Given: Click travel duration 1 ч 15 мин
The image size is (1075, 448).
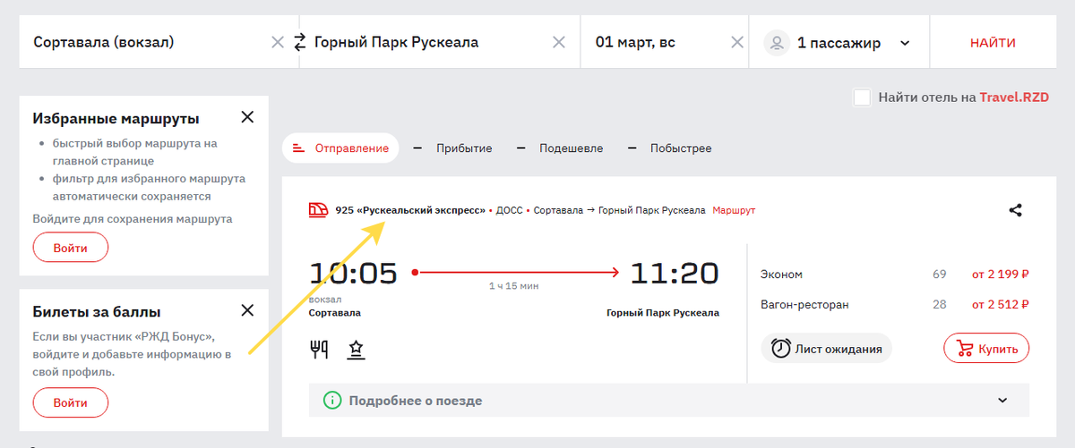Looking at the screenshot, I should click(513, 286).
